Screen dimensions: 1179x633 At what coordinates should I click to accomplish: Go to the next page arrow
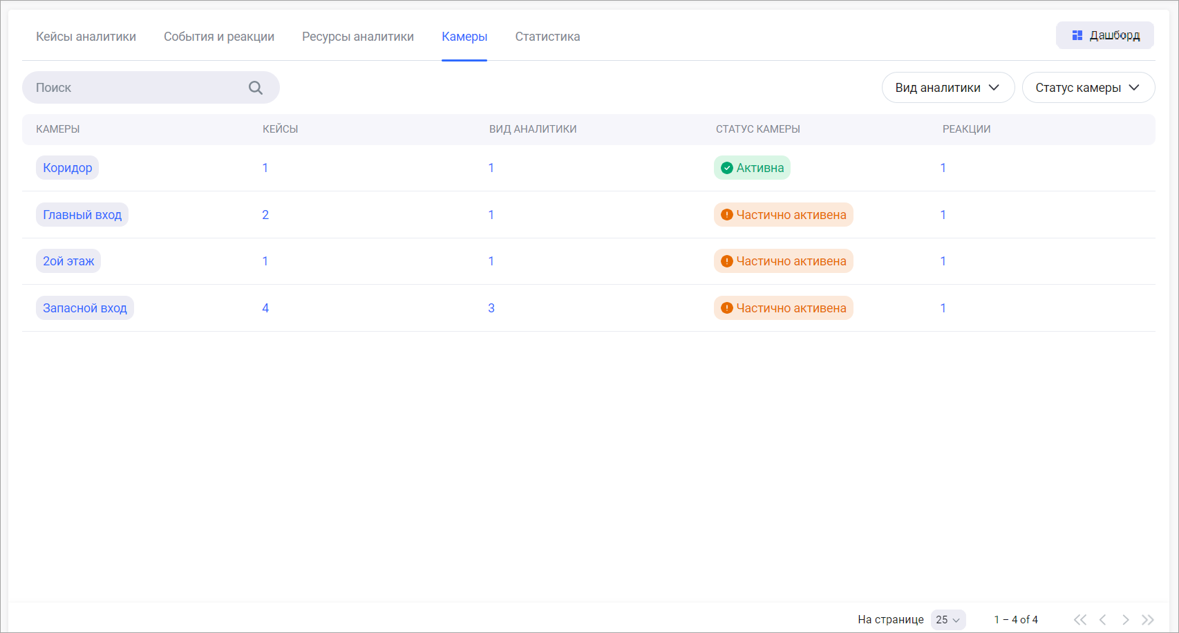(1126, 620)
